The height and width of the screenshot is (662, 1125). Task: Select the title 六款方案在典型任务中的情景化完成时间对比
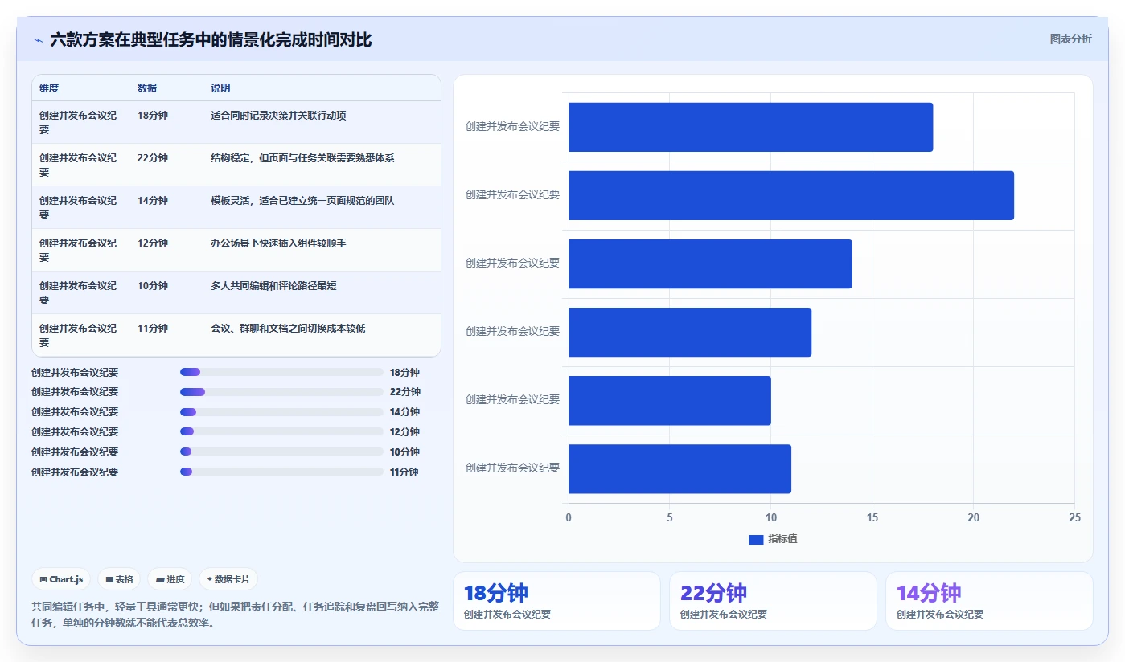[x=211, y=39]
